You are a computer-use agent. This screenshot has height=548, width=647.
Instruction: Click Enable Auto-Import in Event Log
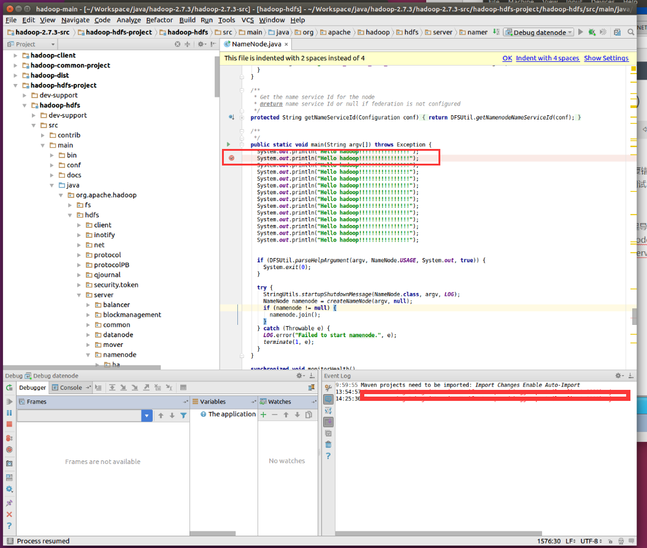point(551,385)
